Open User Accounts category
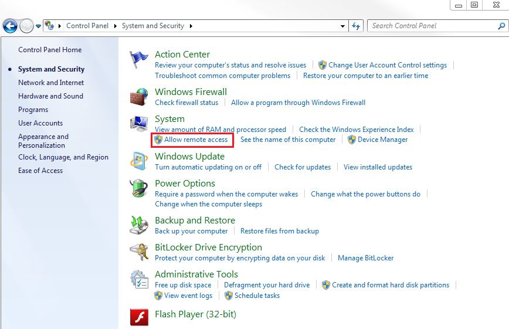This screenshot has height=329, width=509. click(x=40, y=123)
